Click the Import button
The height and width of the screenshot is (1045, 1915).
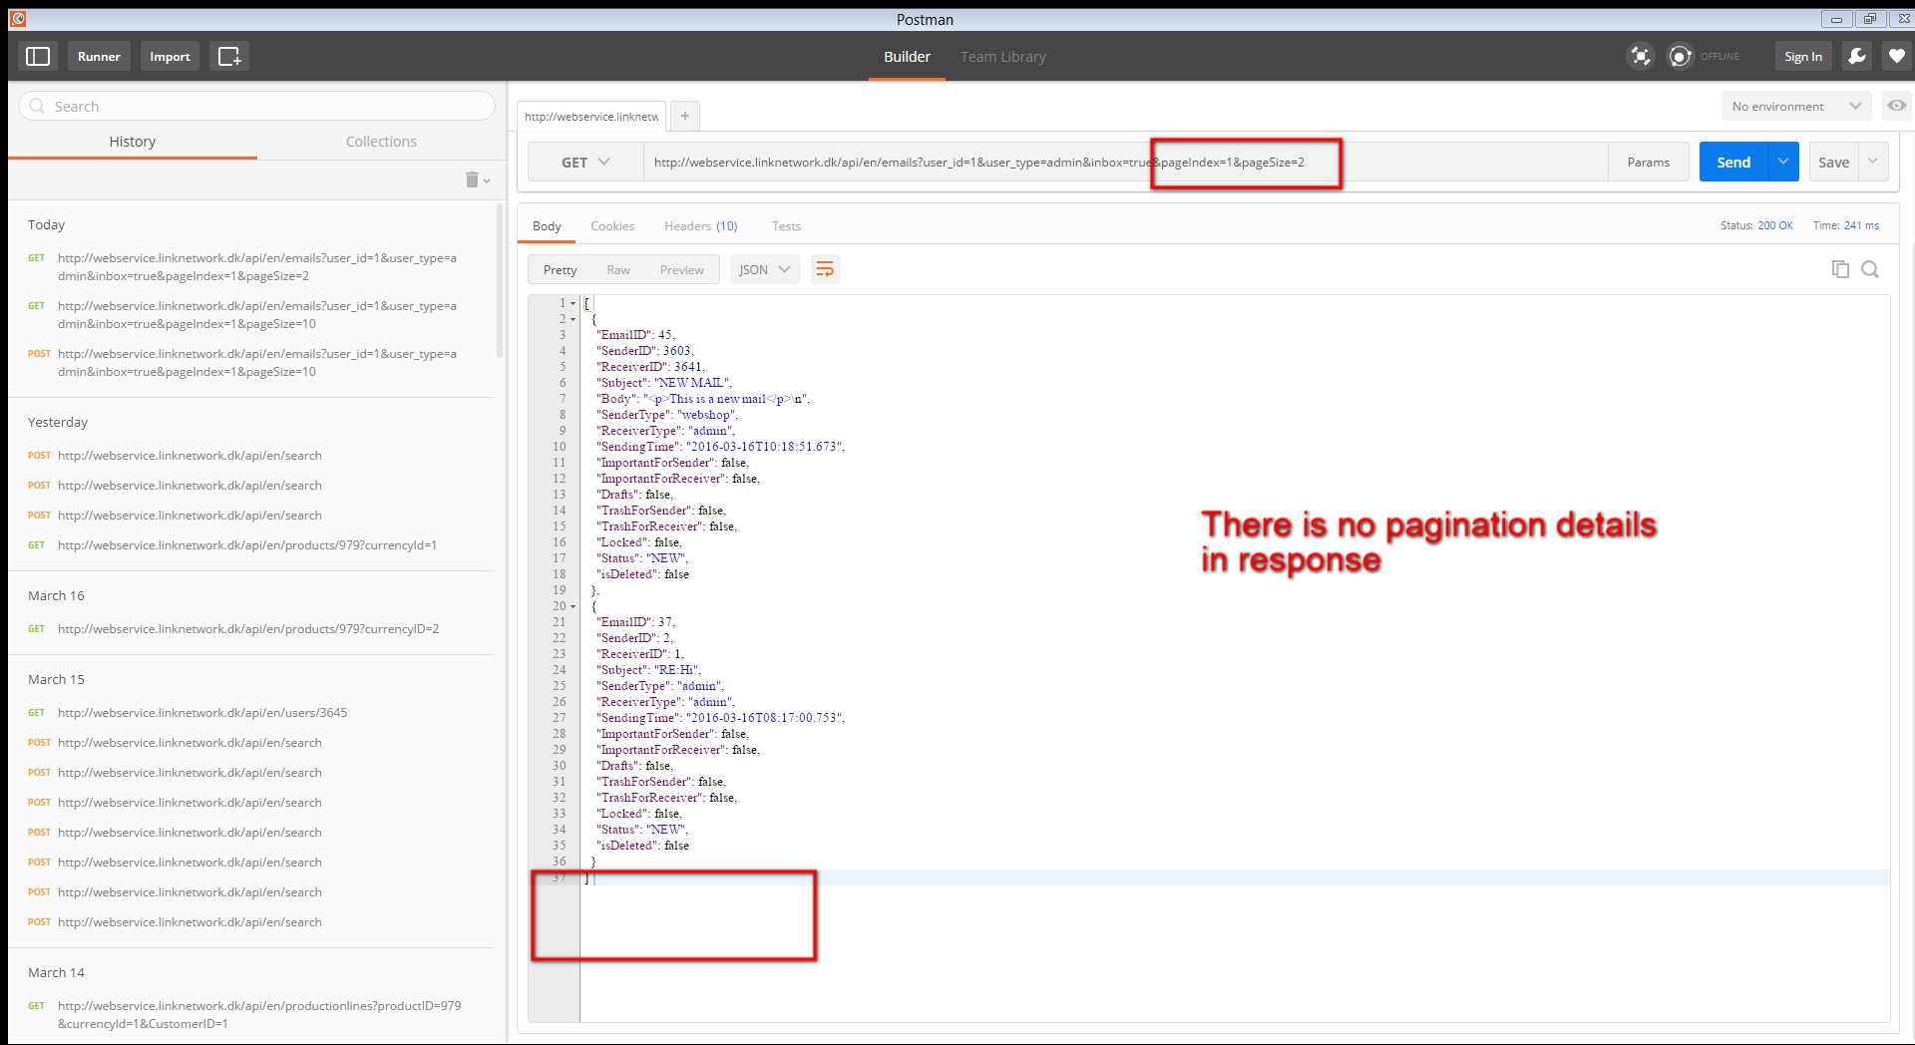(170, 57)
